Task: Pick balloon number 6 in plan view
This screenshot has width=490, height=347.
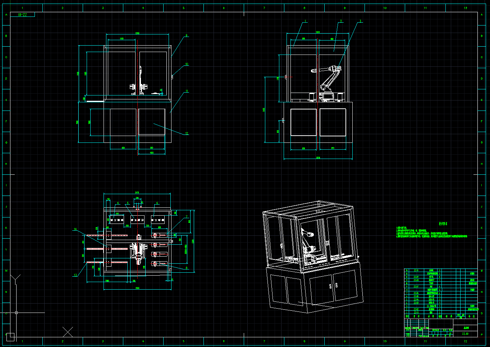Action: 157,203
